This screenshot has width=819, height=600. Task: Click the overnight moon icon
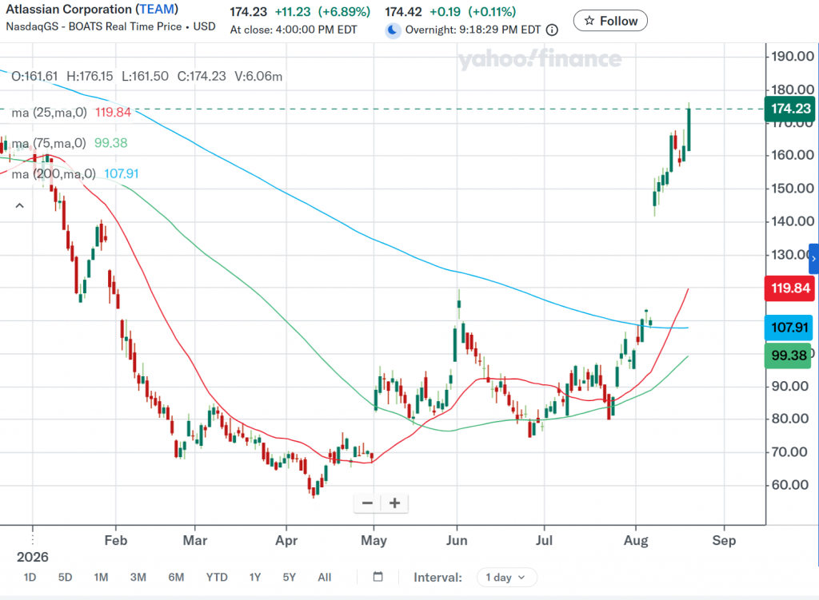pyautogui.click(x=393, y=30)
